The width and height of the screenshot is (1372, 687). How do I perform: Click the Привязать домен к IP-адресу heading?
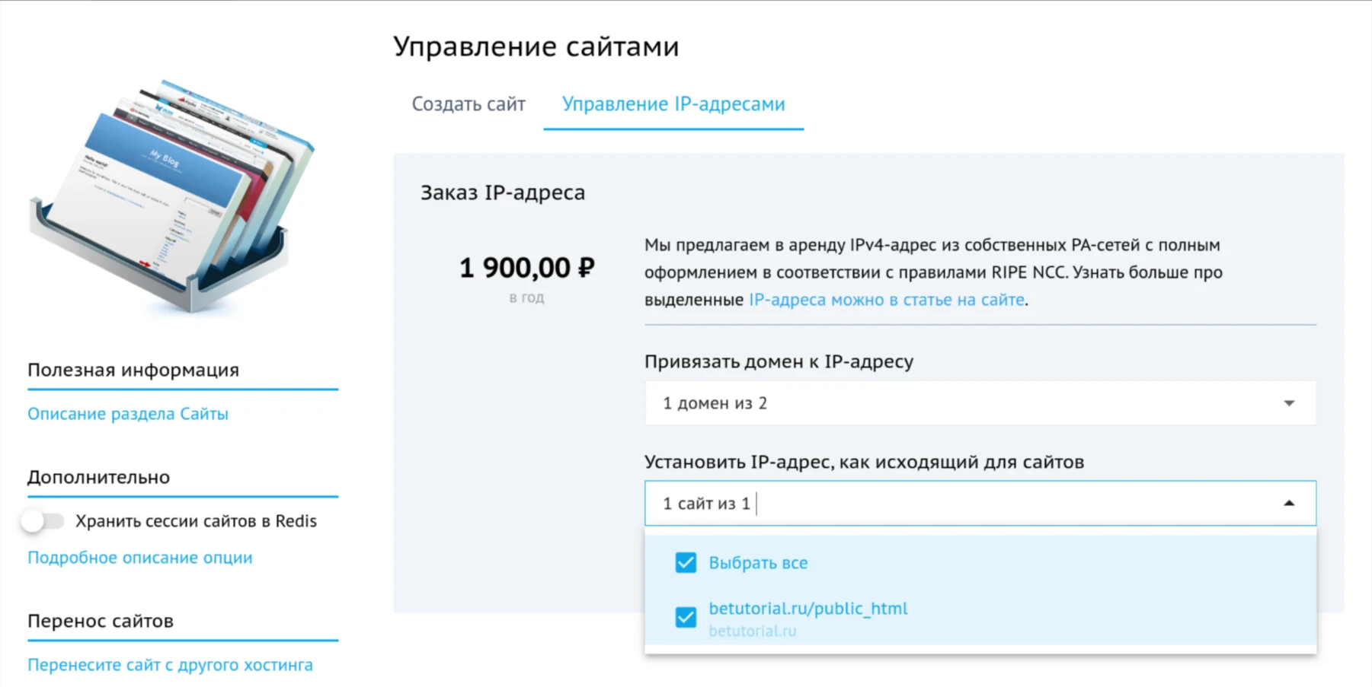[x=779, y=361]
